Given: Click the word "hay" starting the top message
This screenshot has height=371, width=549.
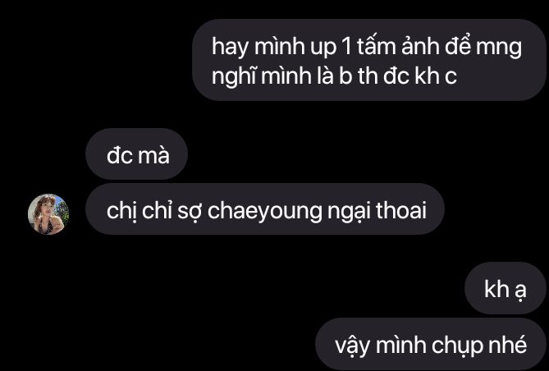Looking at the screenshot, I should (230, 47).
